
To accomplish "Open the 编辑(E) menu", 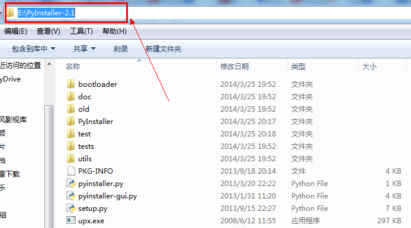I will coord(15,31).
